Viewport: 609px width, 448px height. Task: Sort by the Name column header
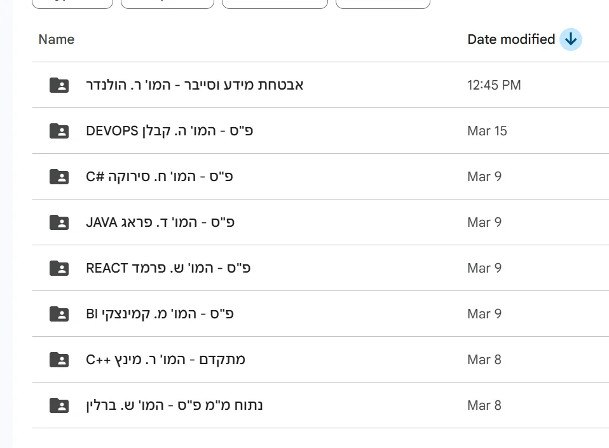(57, 39)
